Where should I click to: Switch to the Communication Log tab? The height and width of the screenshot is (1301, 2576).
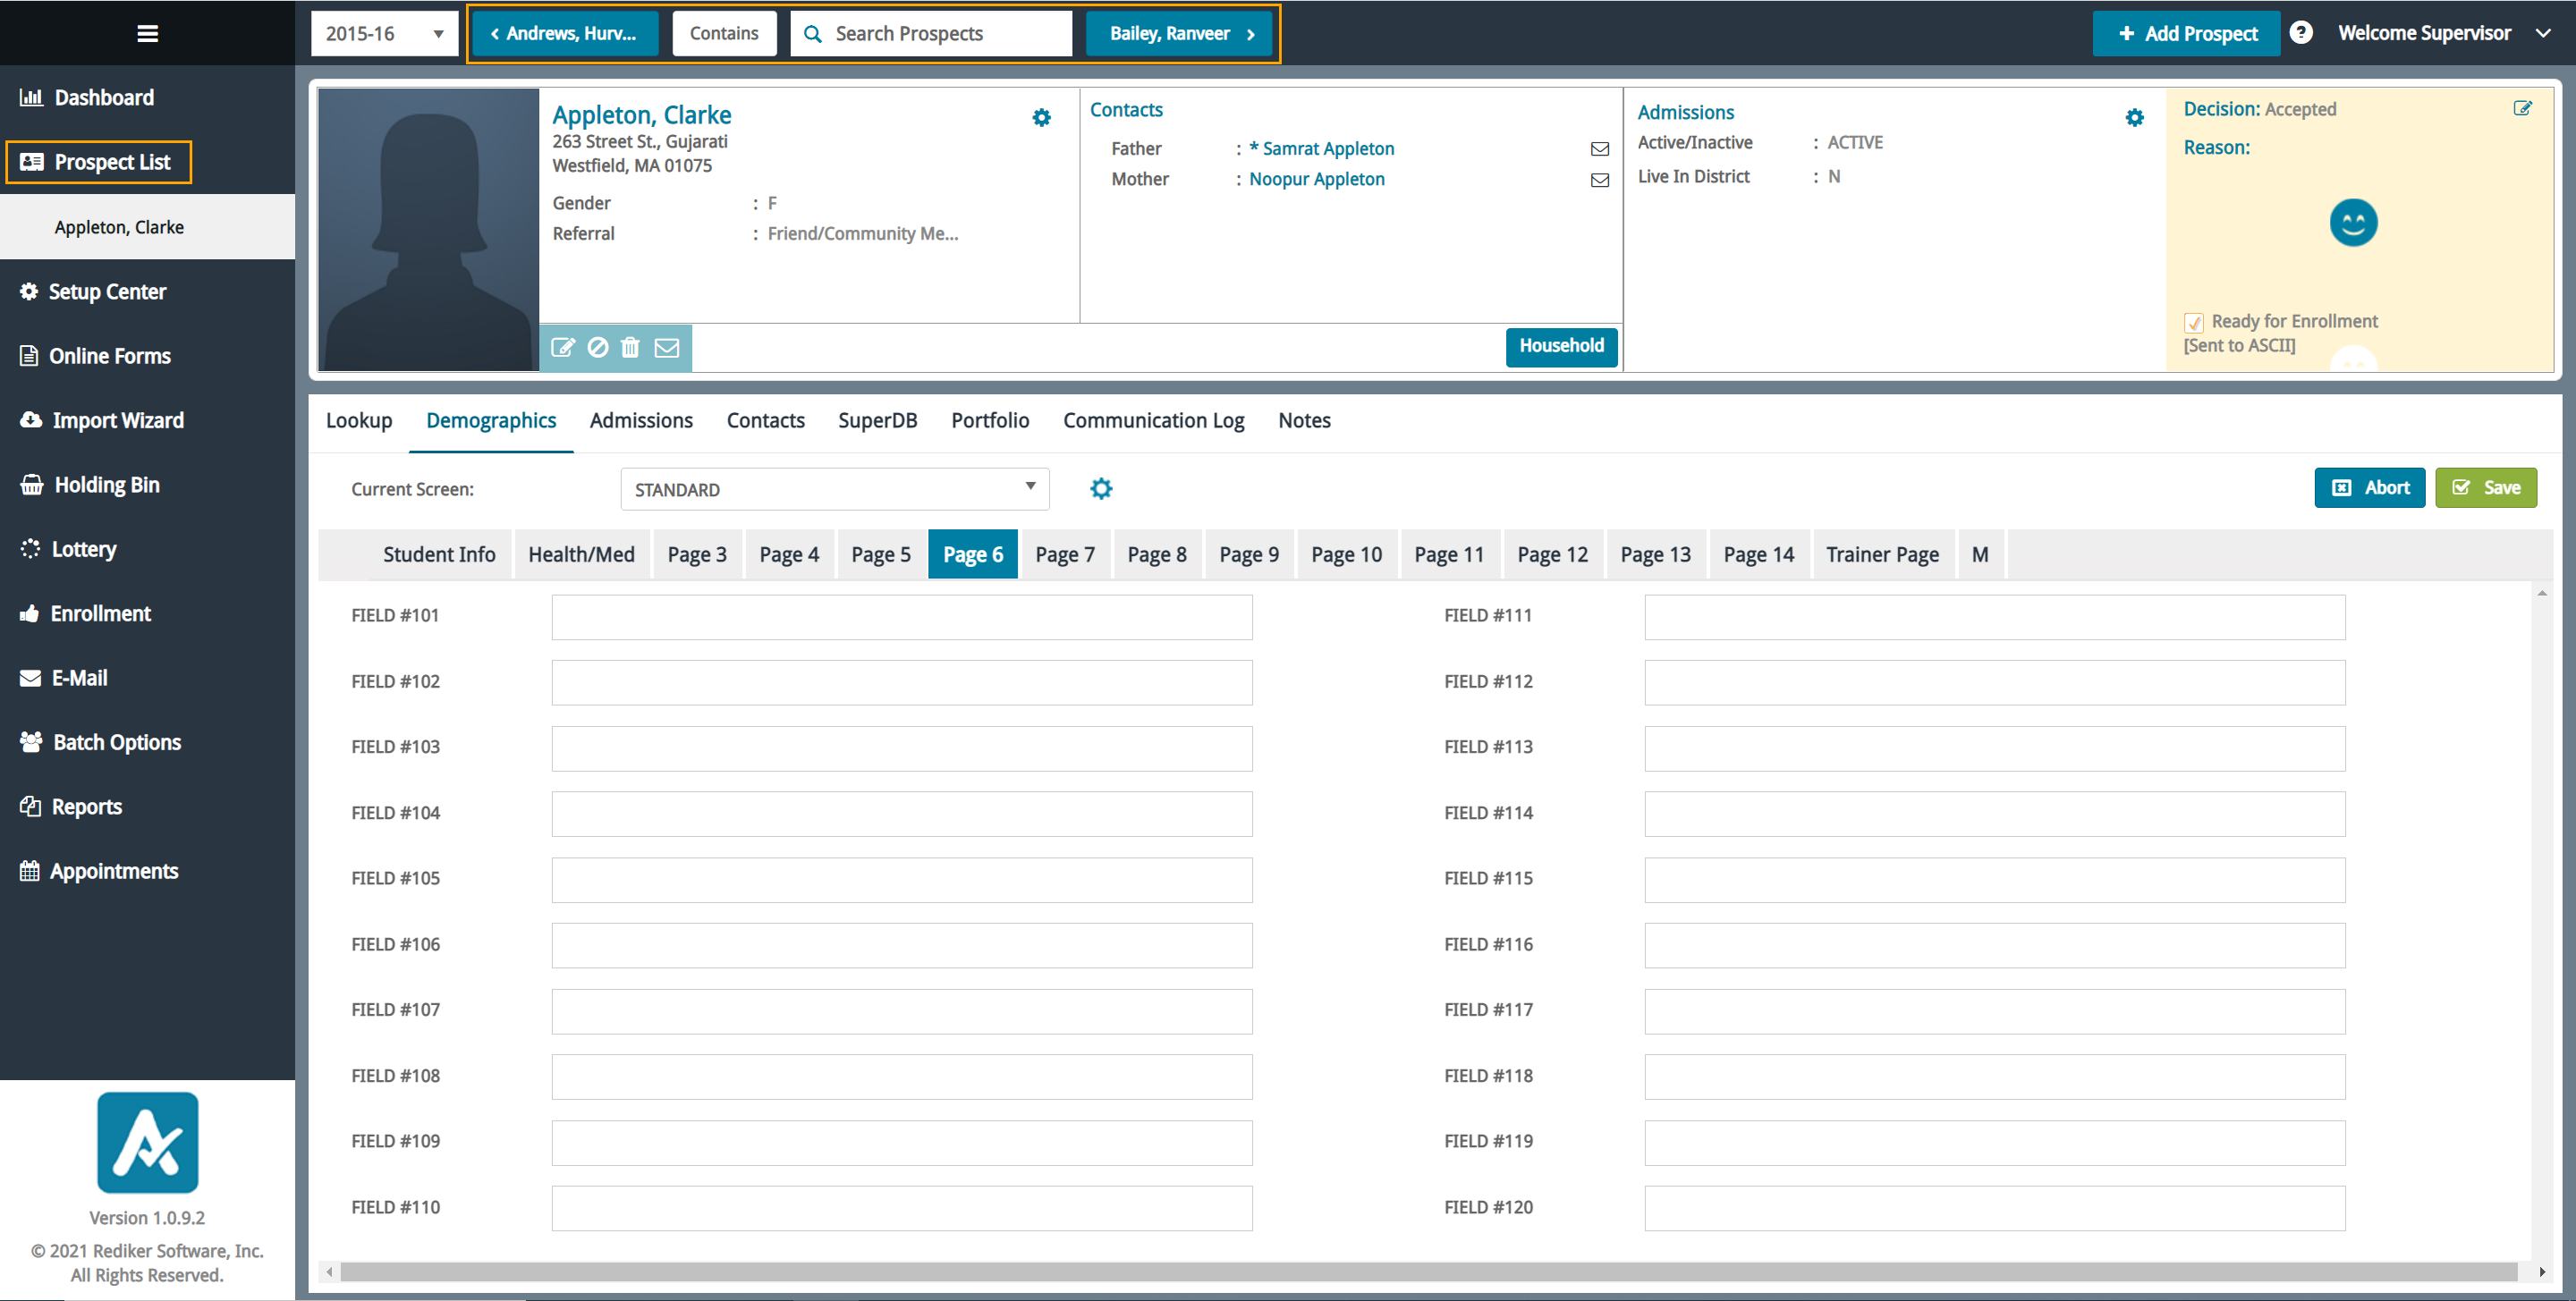point(1153,420)
